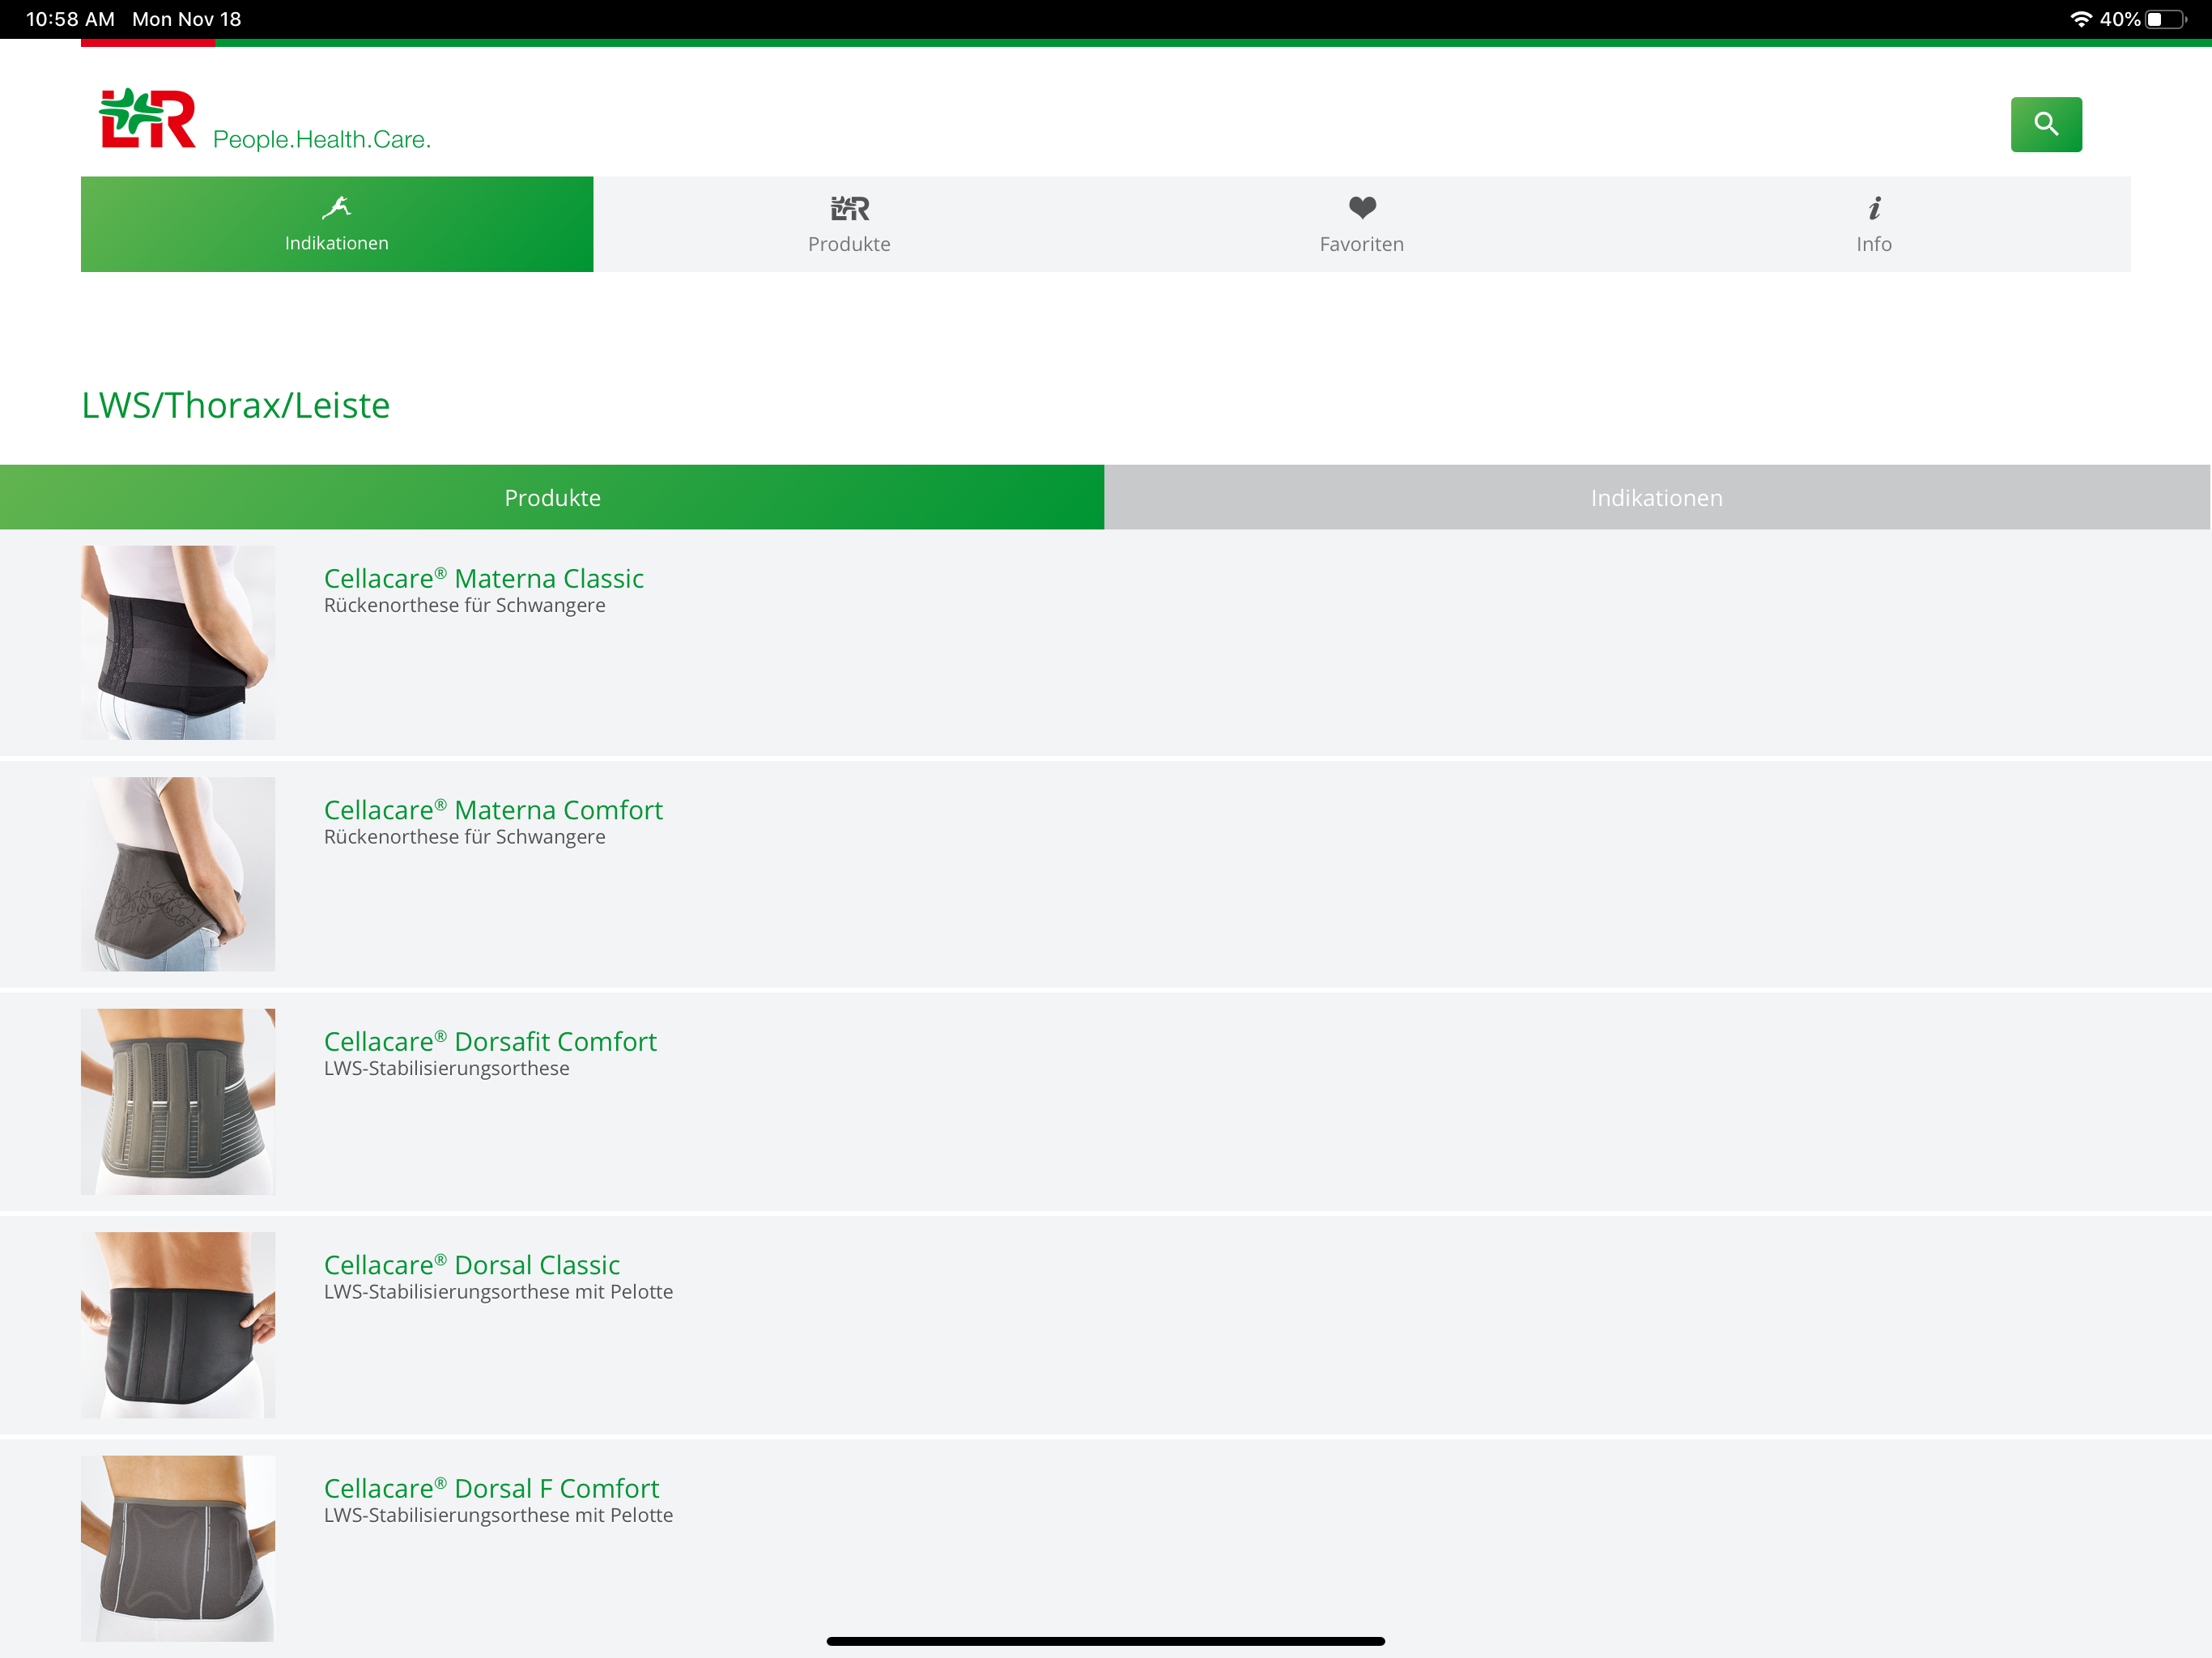Click 'Rückenorthese für Schwangere' under Materna Classic
Image resolution: width=2212 pixels, height=1658 pixels.
coord(465,606)
